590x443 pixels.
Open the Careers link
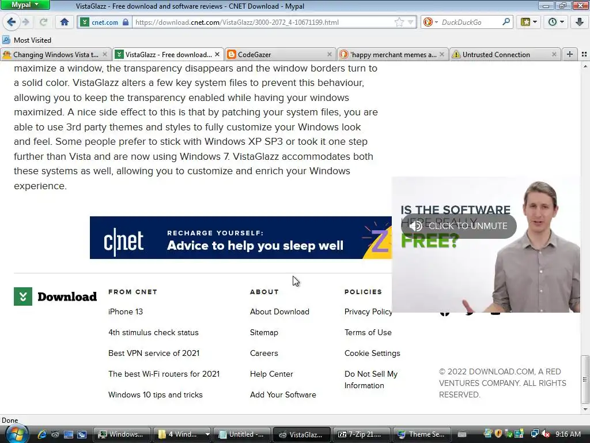point(264,353)
